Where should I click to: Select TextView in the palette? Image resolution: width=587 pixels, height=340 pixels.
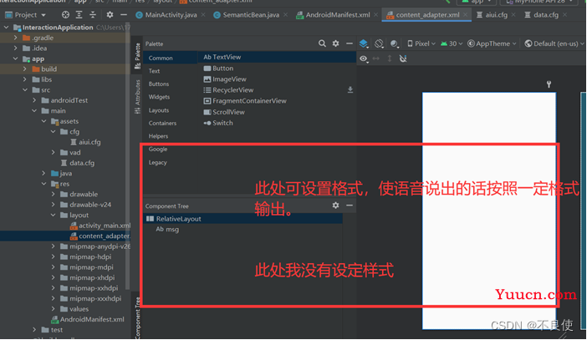277,58
